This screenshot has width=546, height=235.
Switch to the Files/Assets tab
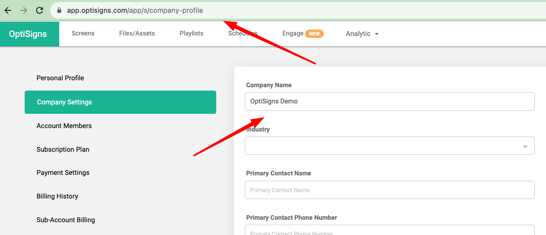[137, 34]
